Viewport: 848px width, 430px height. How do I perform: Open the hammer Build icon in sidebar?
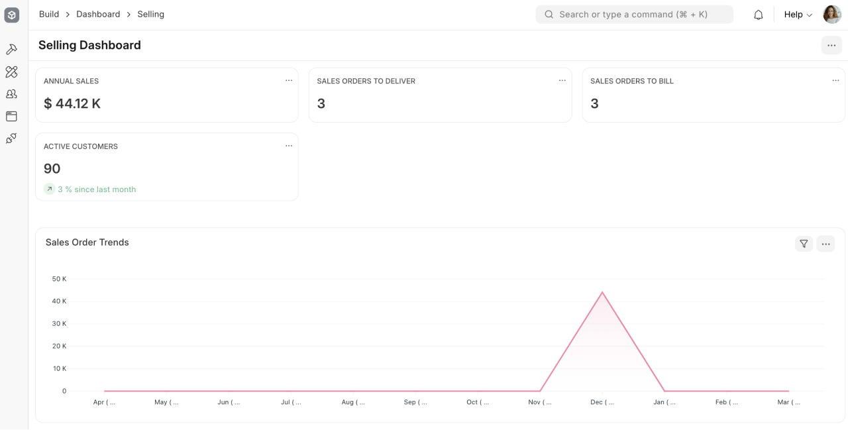tap(11, 50)
